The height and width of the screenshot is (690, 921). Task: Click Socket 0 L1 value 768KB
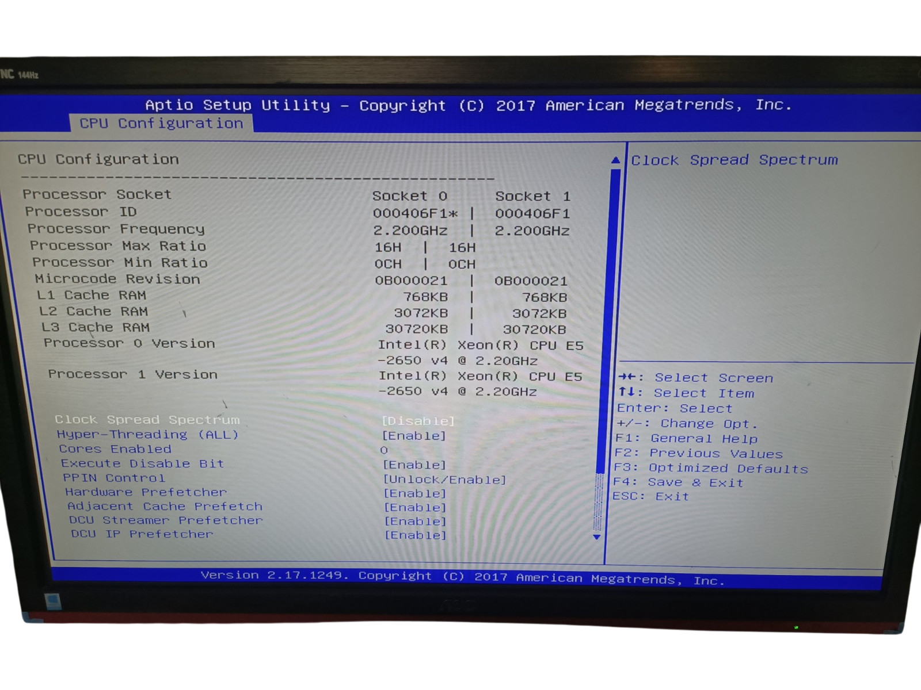[425, 297]
